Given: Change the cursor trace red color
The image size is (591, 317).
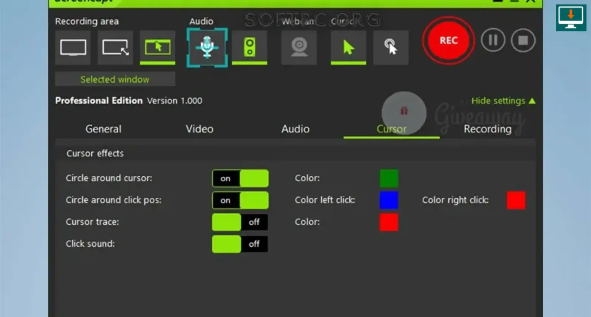Looking at the screenshot, I should tap(389, 222).
